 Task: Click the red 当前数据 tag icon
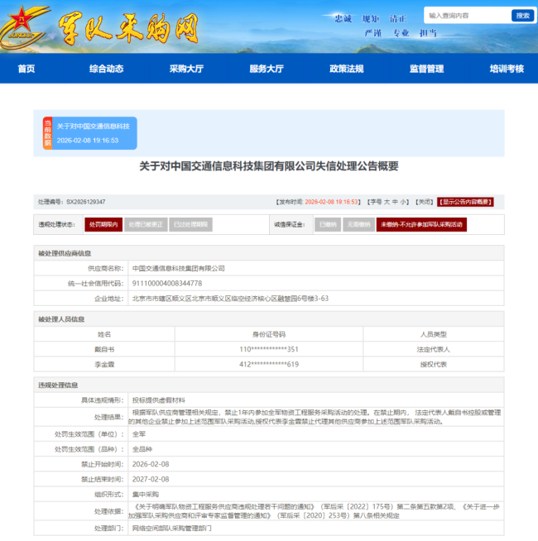pos(47,132)
